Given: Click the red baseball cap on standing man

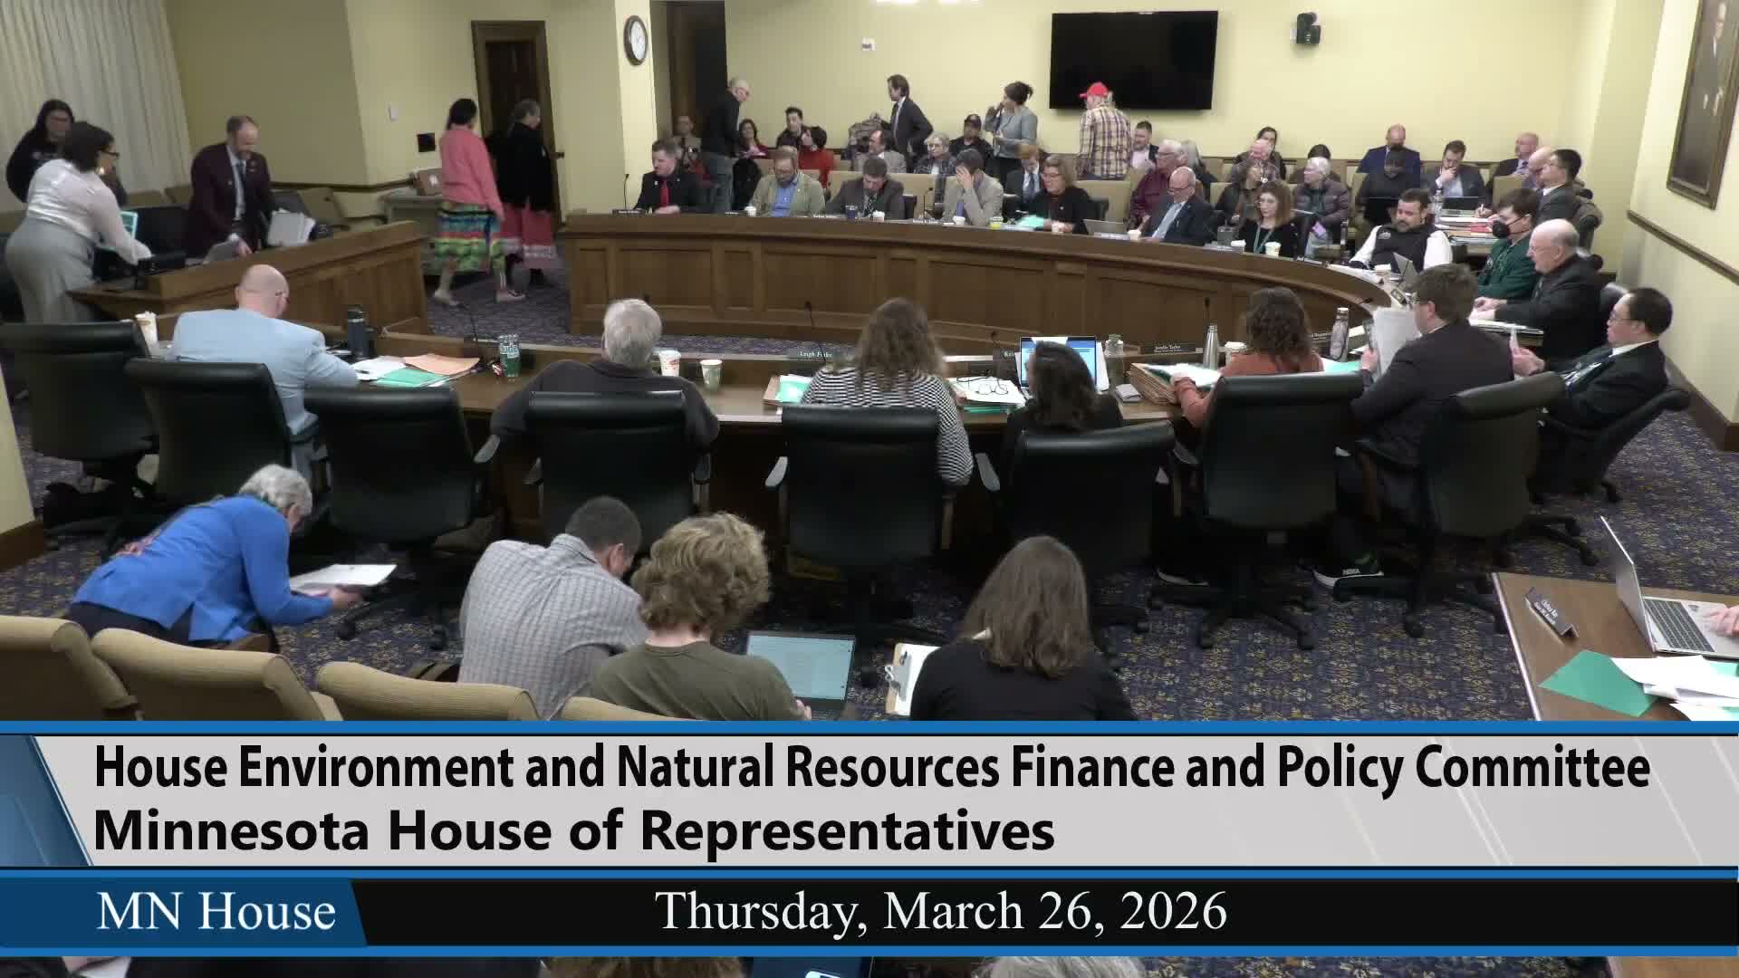Looking at the screenshot, I should (1095, 91).
